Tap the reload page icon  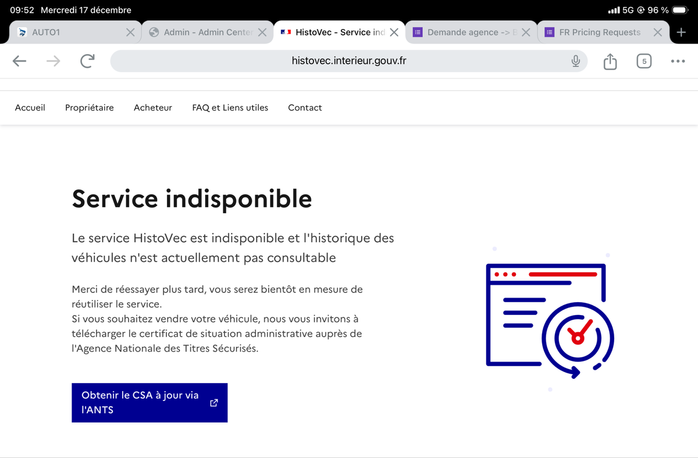click(x=87, y=61)
